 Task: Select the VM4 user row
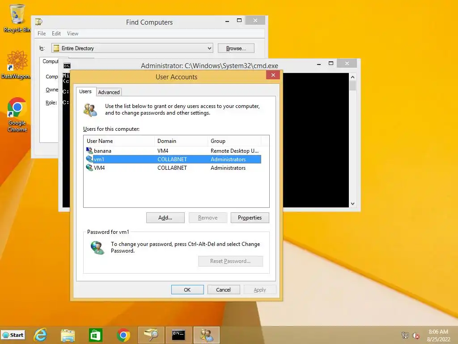[x=172, y=168]
